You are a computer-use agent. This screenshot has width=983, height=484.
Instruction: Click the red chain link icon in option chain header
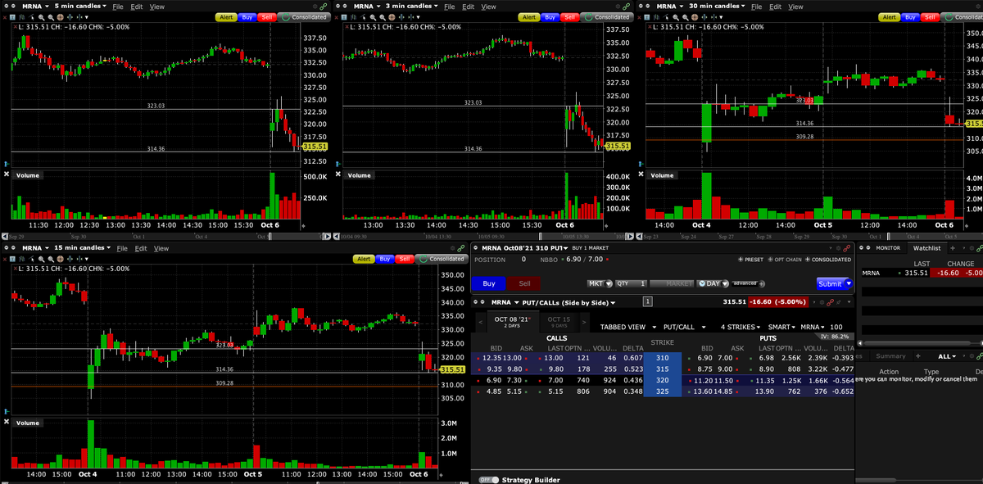coord(830,302)
